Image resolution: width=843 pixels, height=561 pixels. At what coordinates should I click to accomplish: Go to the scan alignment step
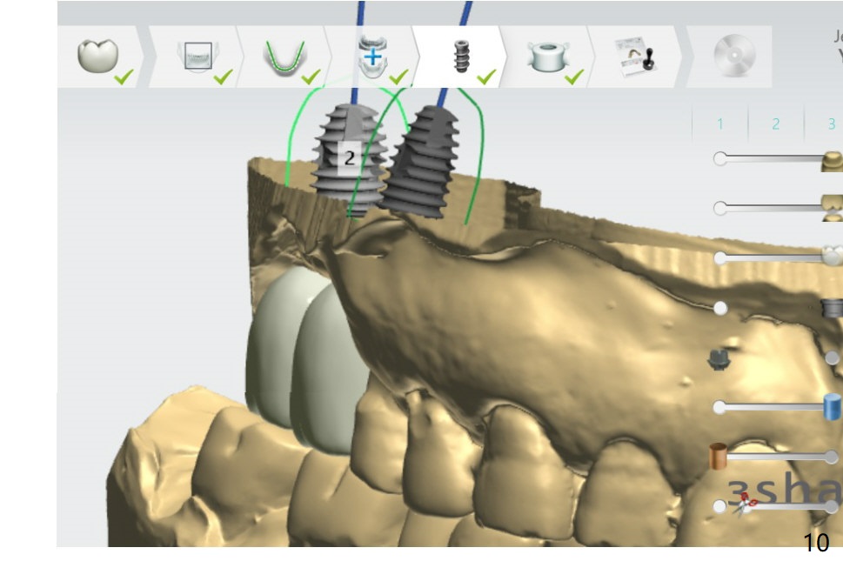tap(197, 57)
